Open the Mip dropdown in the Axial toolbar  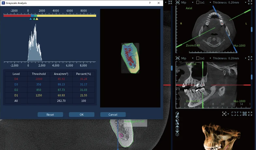tap(193, 3)
